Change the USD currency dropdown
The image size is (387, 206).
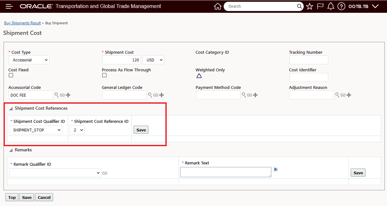click(x=153, y=60)
